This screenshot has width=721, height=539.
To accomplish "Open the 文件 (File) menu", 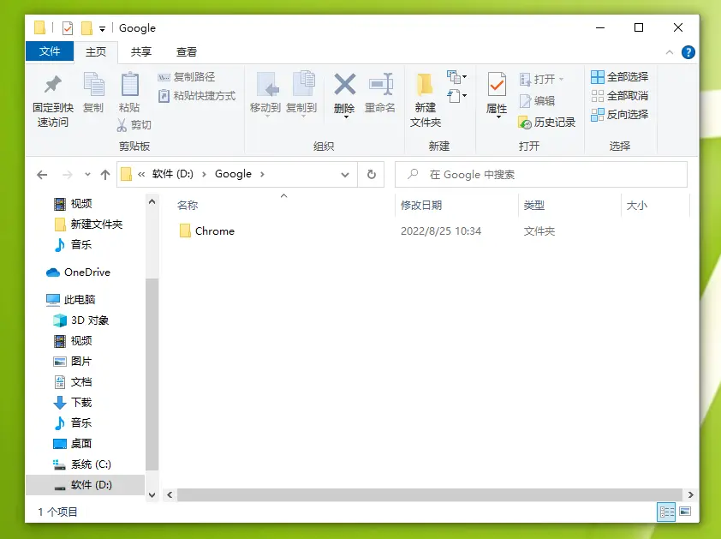I will [x=49, y=51].
